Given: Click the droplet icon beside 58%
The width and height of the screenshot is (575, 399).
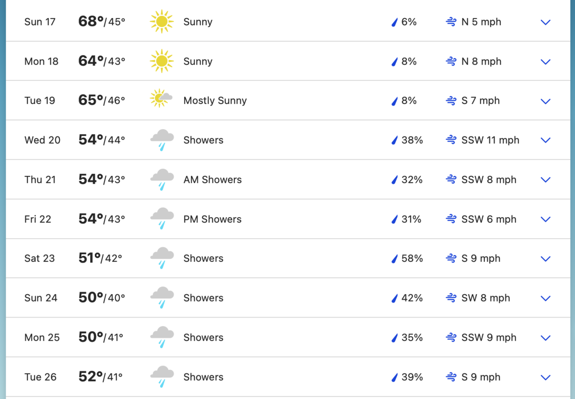Looking at the screenshot, I should click(x=394, y=258).
